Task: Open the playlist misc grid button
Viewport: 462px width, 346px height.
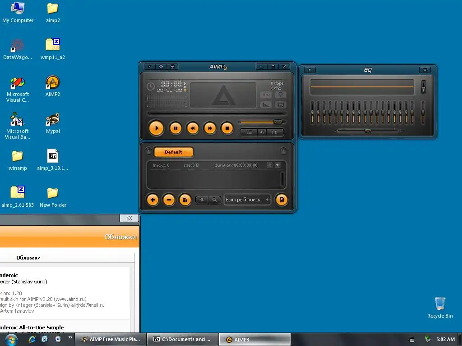Action: (x=185, y=200)
